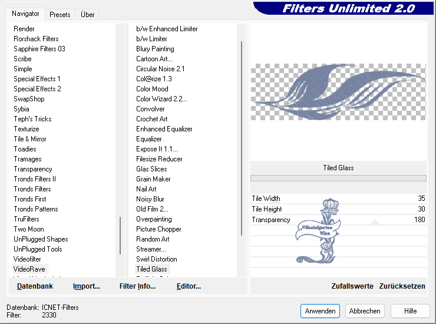Pick the Swirl Distortion filter
Screen dimensions: 436x324
click(156, 259)
